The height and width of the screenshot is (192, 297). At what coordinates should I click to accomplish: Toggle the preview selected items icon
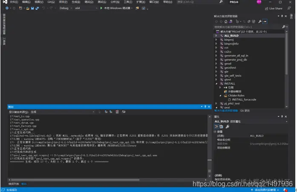pos(265,22)
